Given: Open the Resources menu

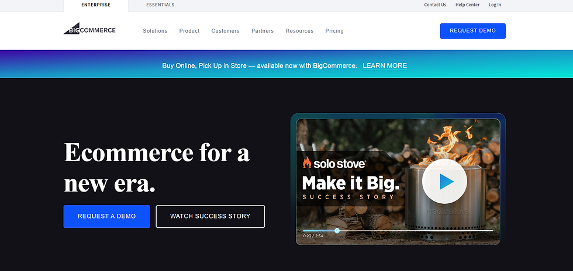Looking at the screenshot, I should [299, 31].
